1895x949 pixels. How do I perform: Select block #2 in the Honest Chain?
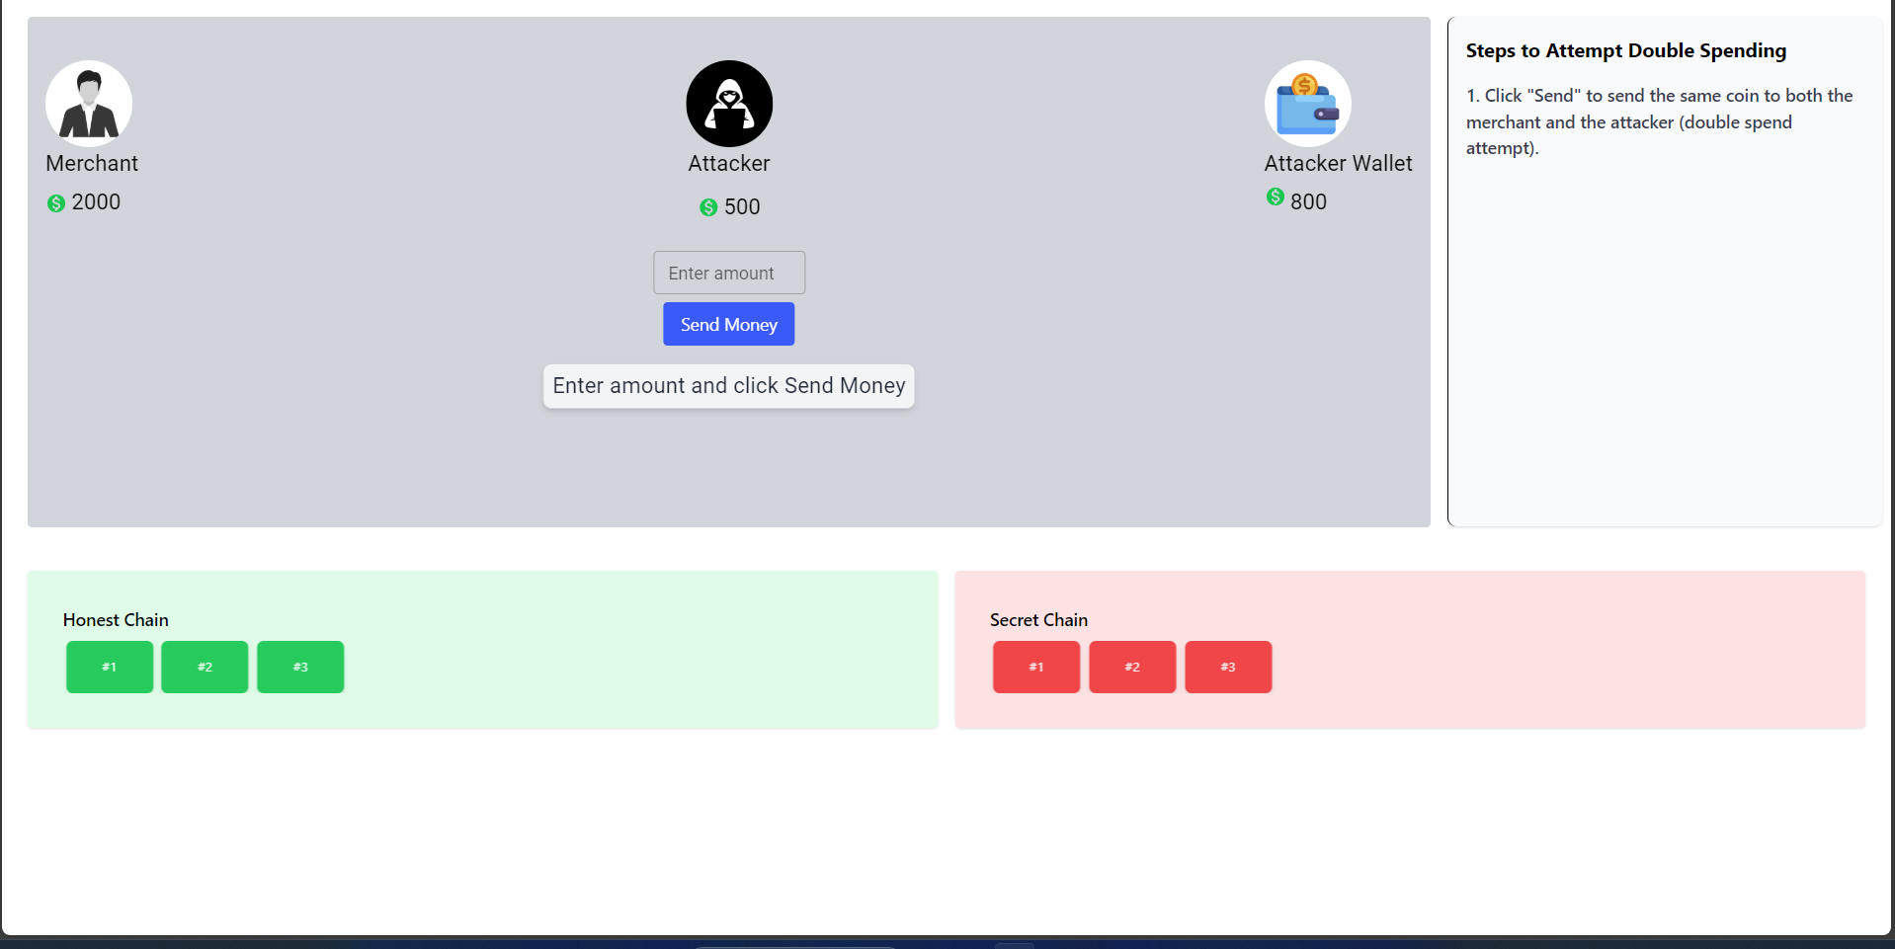click(x=205, y=668)
